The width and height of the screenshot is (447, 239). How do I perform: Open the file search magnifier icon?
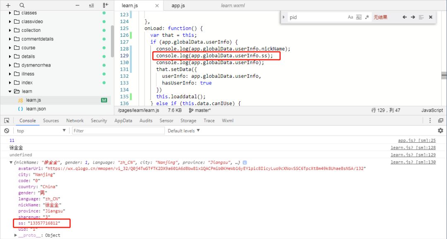coord(22,5)
